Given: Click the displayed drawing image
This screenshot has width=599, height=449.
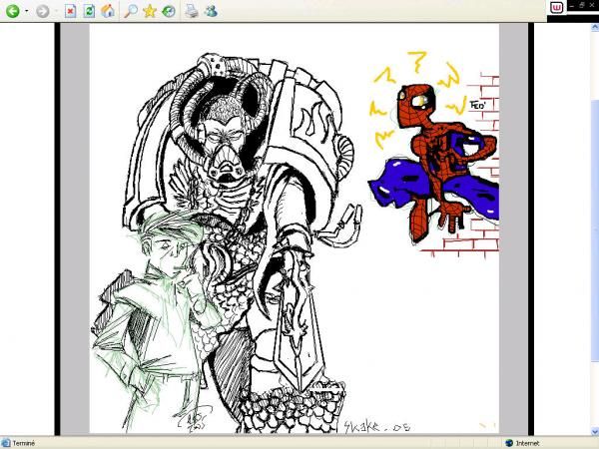Looking at the screenshot, I should [295, 228].
